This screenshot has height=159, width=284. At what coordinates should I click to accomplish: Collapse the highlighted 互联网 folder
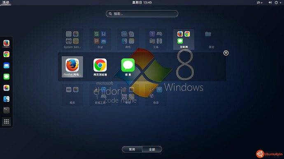[x=184, y=39]
